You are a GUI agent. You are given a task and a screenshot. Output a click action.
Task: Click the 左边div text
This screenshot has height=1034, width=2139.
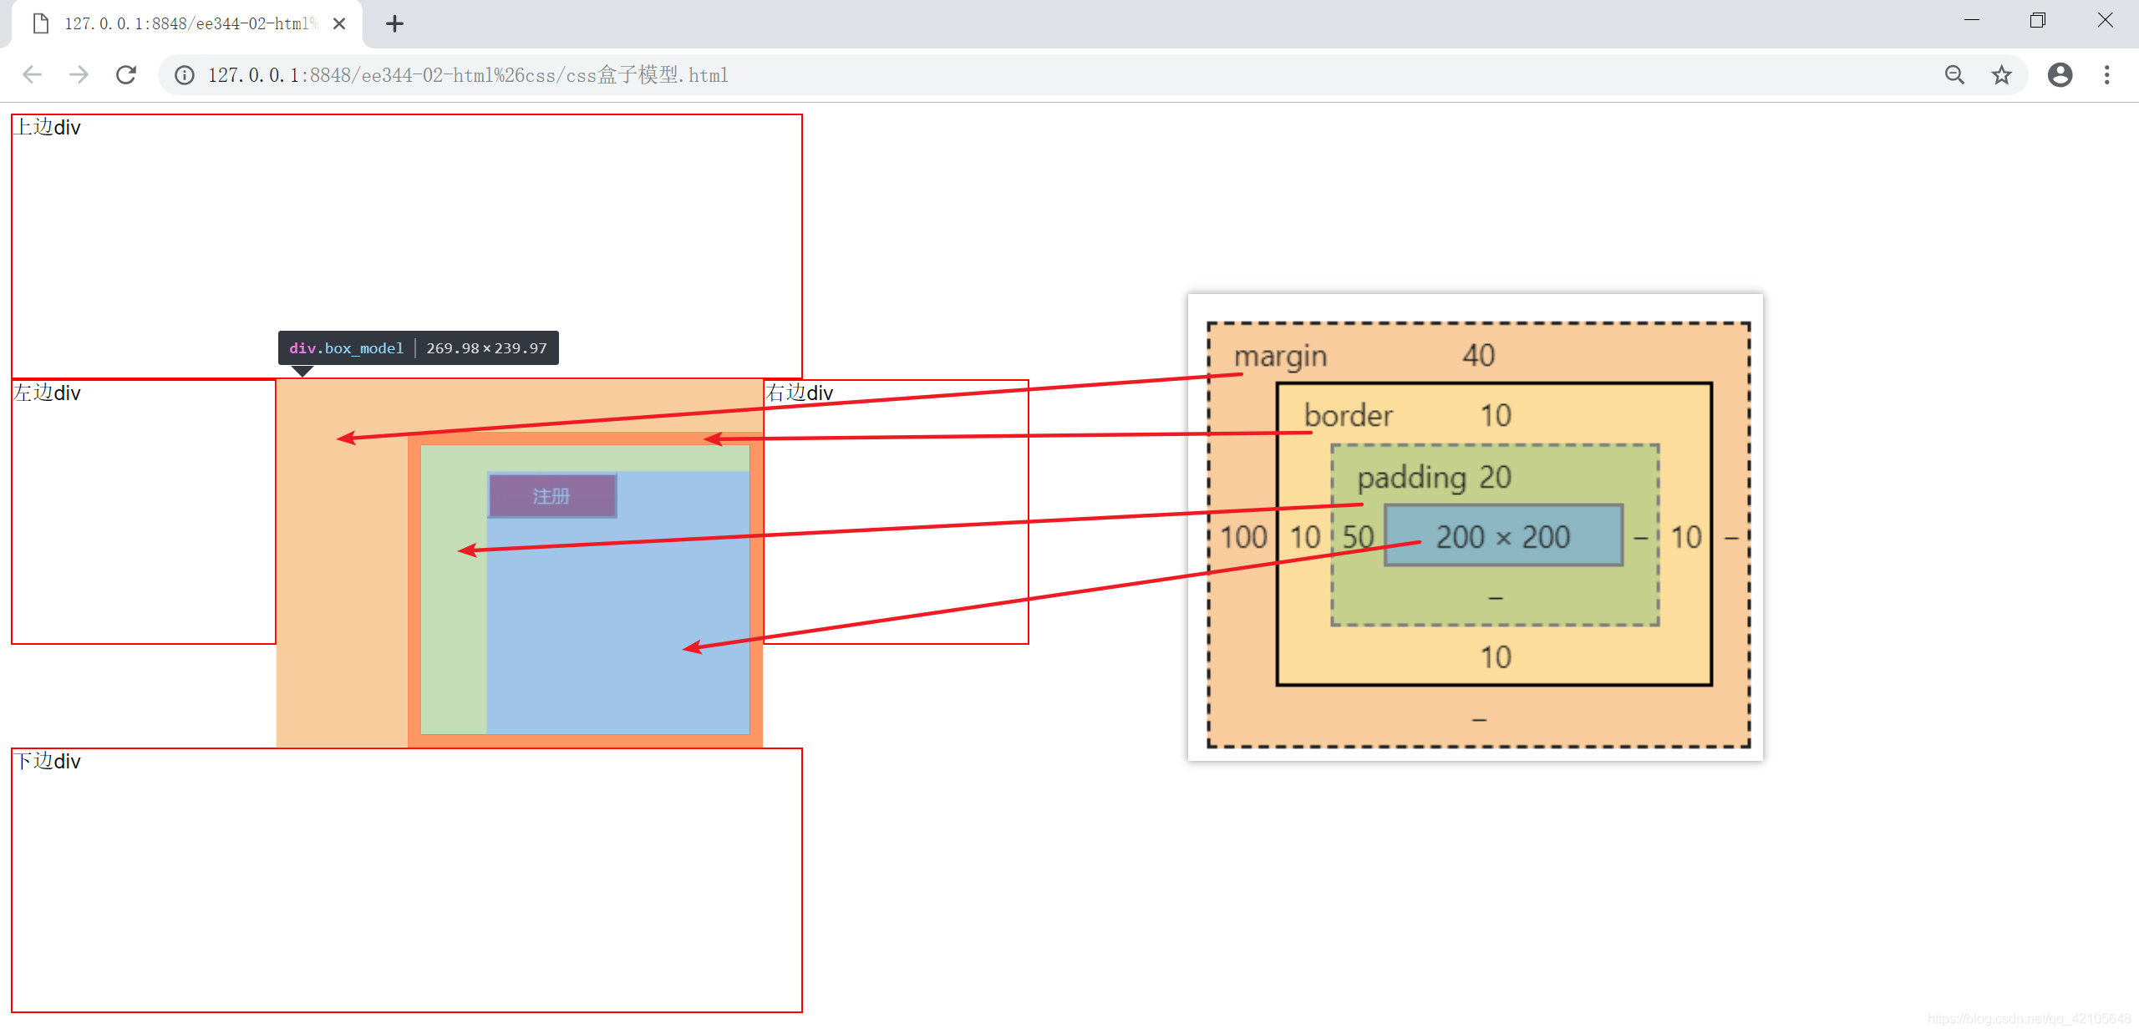click(48, 393)
